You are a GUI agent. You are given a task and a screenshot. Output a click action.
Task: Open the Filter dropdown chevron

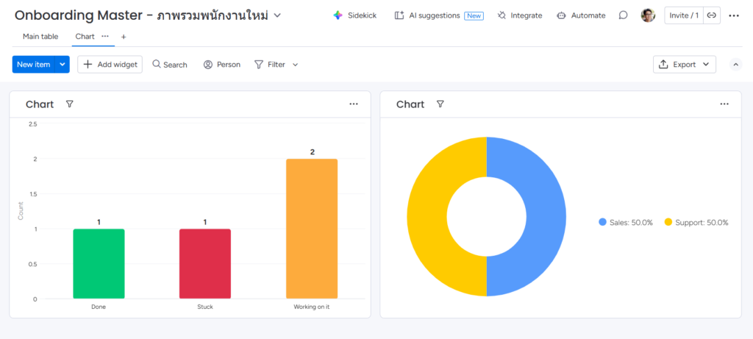click(296, 65)
